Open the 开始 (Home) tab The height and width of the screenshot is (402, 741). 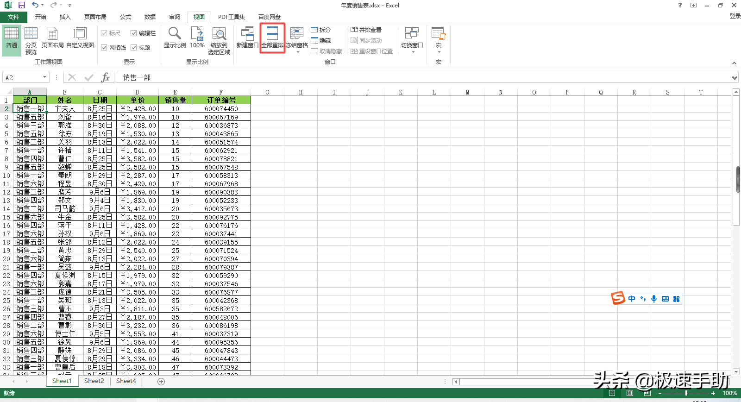41,17
